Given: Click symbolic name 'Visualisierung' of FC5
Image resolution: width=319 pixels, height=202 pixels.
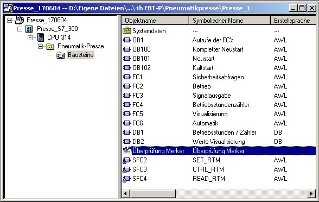Looking at the screenshot, I should [210, 114].
